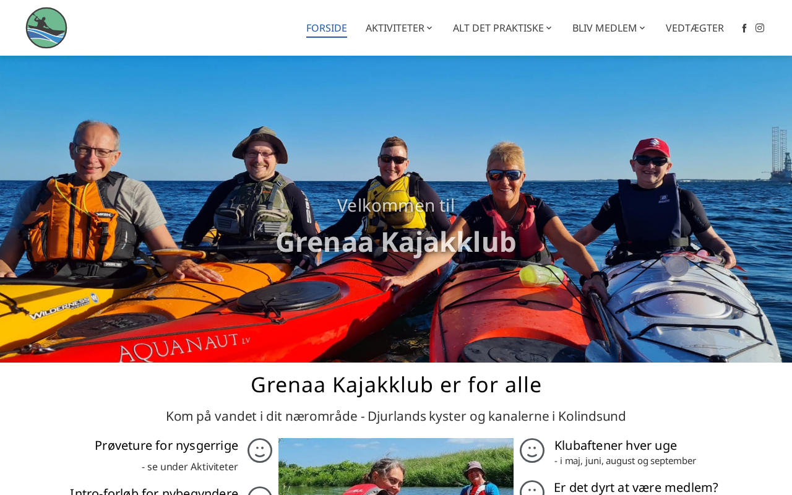
Task: Open Prøveture for nysgerrige heading
Action: pyautogui.click(x=166, y=445)
